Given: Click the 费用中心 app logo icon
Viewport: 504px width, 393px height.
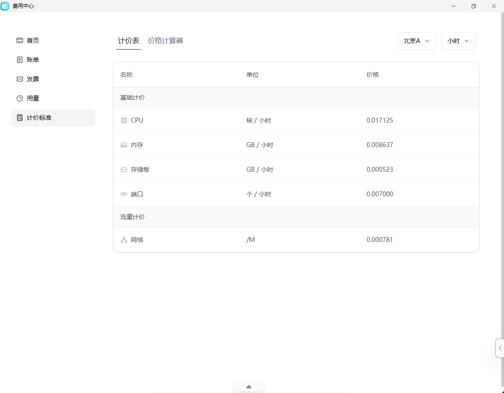Looking at the screenshot, I should (x=5, y=6).
